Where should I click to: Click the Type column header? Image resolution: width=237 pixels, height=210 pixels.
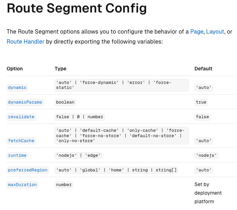coord(60,69)
